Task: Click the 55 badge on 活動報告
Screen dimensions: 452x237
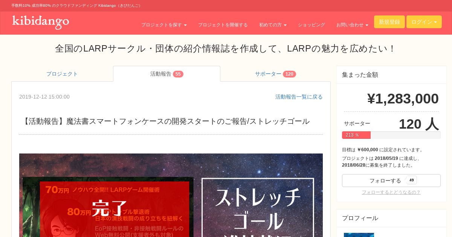Action: [x=178, y=74]
